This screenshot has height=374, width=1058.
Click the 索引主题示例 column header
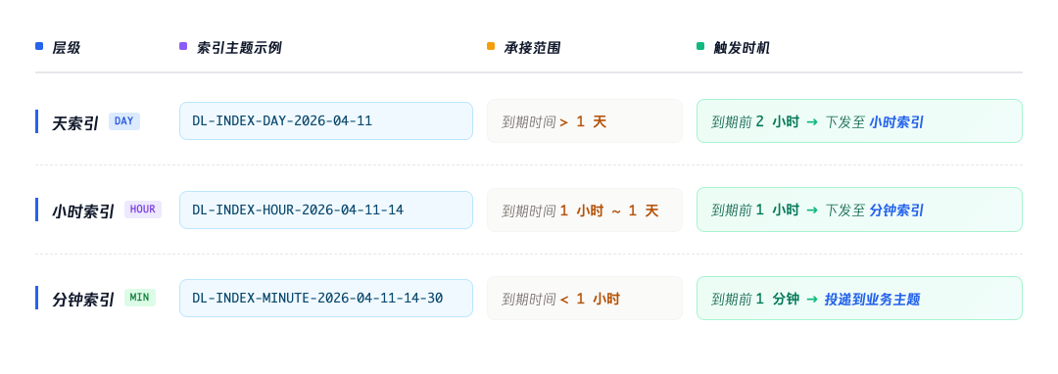239,48
